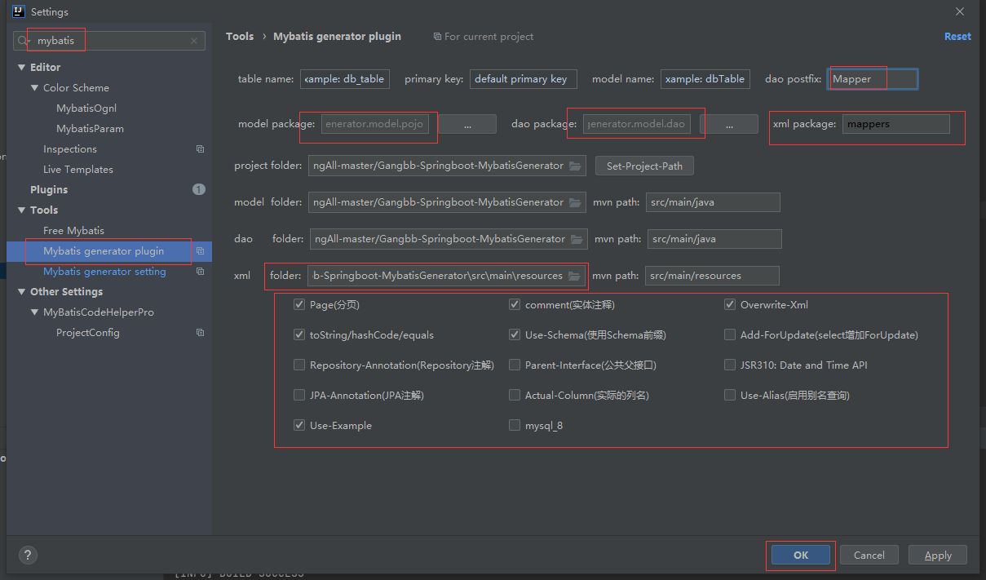Select MybatisOgnl color scheme item
Viewport: 986px width, 580px height.
[86, 108]
